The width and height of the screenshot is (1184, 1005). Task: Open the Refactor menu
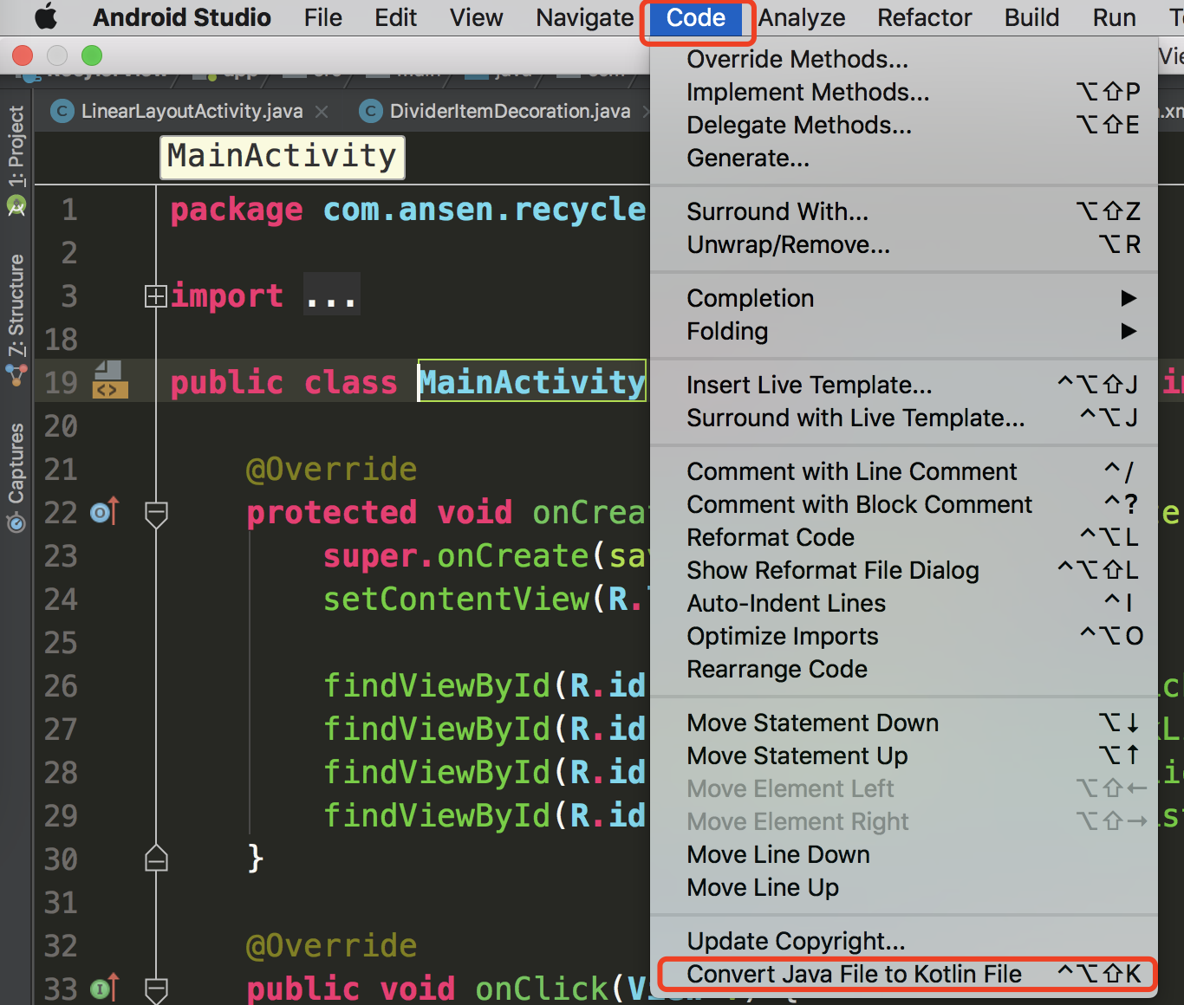click(924, 17)
